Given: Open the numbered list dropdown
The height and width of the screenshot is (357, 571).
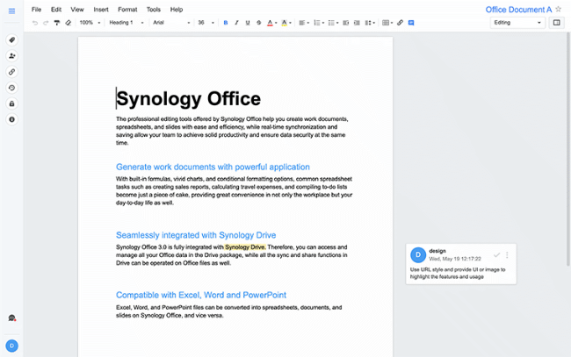Looking at the screenshot, I should (x=319, y=23).
